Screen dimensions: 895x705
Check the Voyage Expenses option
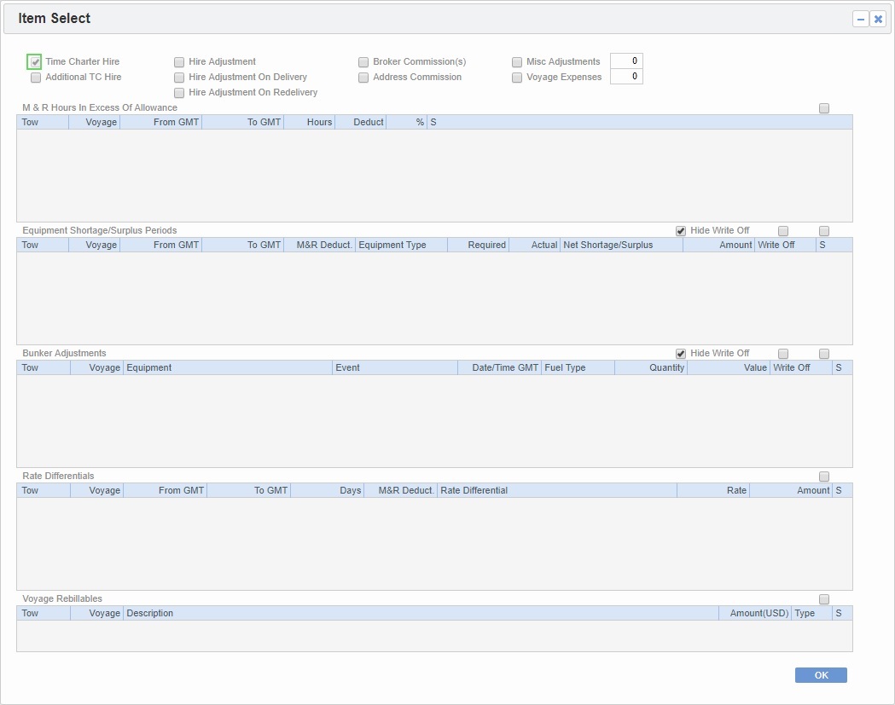pyautogui.click(x=517, y=77)
